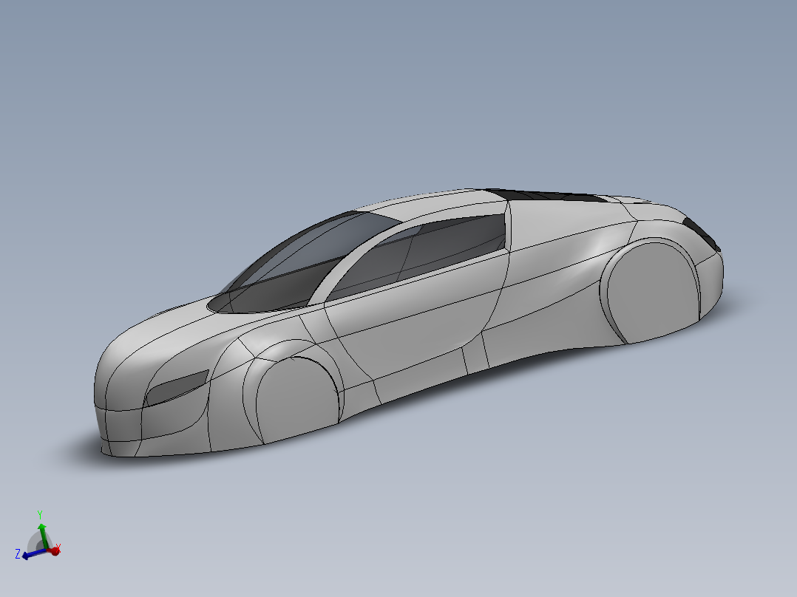797x597 pixels.
Task: Select the dark headlight surface on the front
Action: (x=178, y=387)
